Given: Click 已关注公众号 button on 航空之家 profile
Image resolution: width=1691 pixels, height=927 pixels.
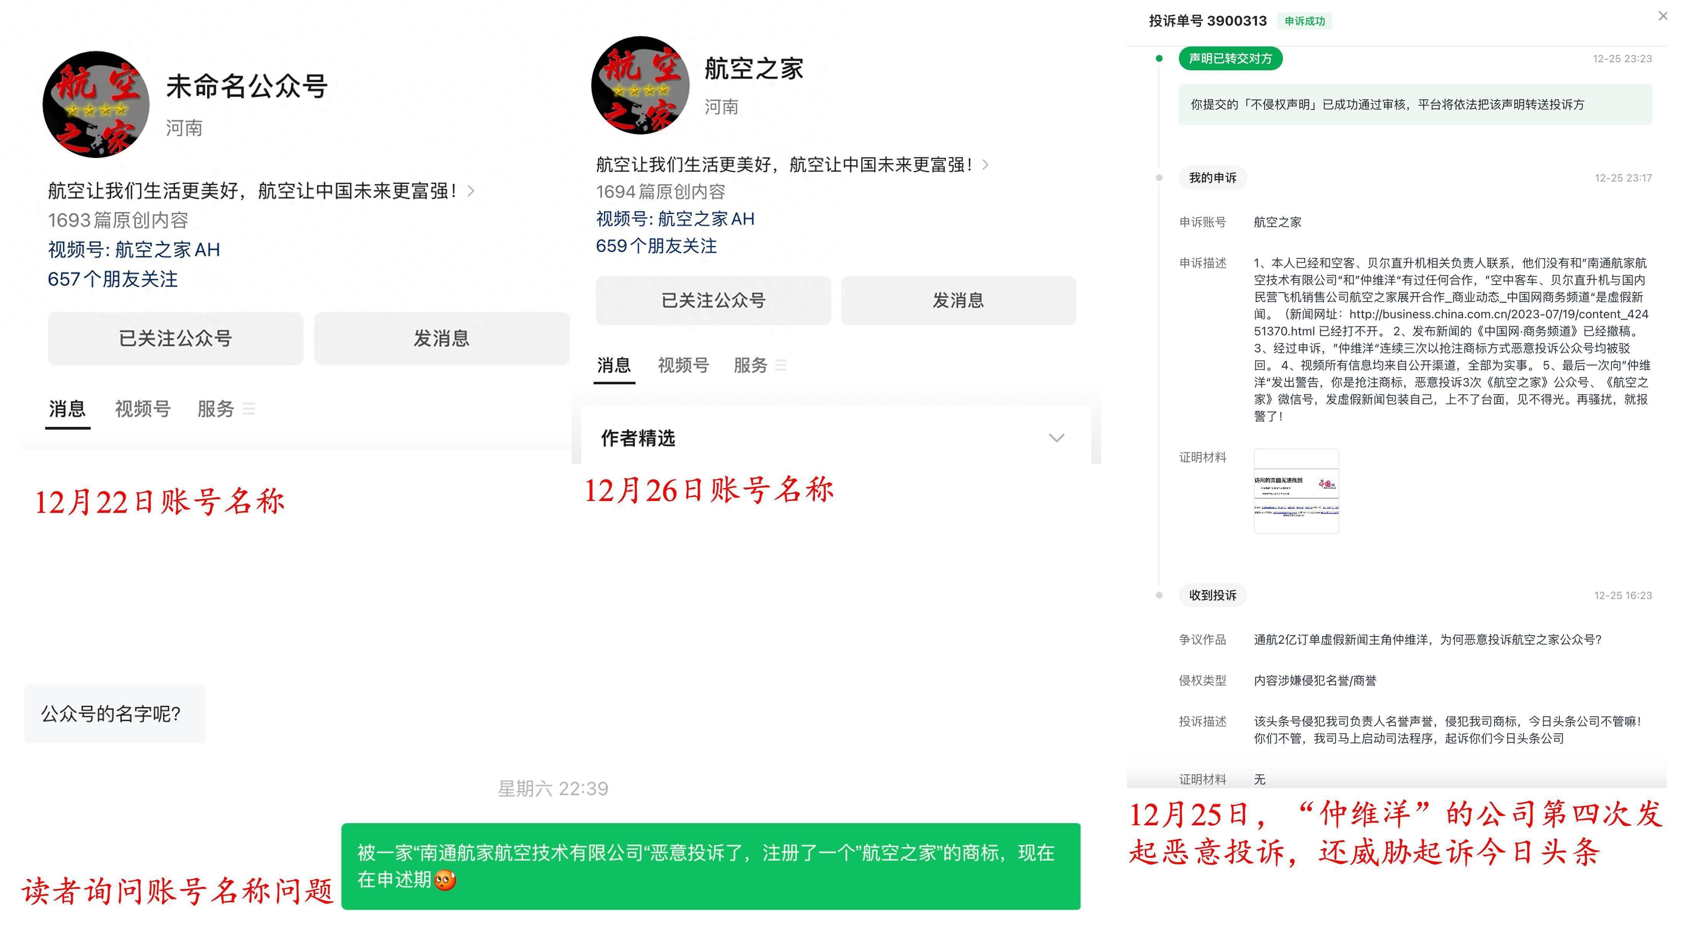Looking at the screenshot, I should tap(713, 301).
